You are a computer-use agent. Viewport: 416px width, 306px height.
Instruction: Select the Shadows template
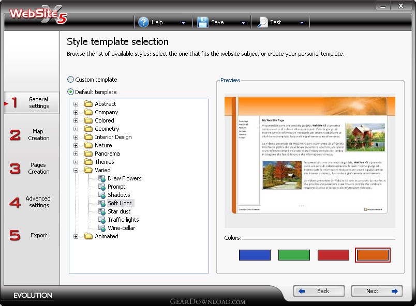click(119, 195)
